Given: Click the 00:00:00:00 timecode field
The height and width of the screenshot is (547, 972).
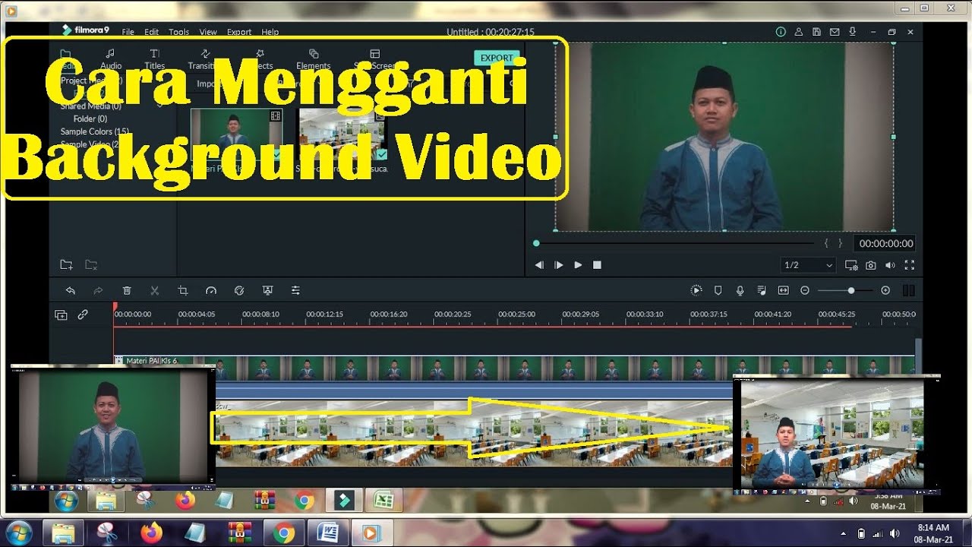Looking at the screenshot, I should [x=885, y=244].
